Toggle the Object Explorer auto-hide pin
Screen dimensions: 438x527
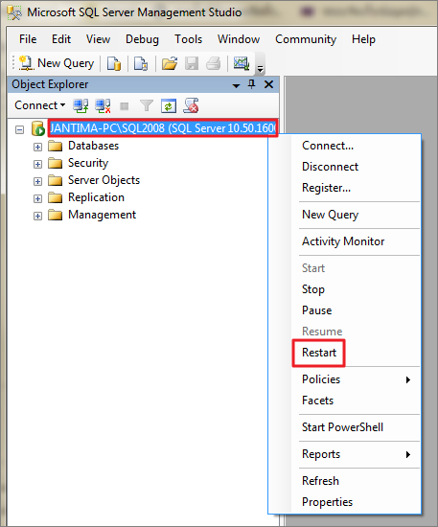251,84
